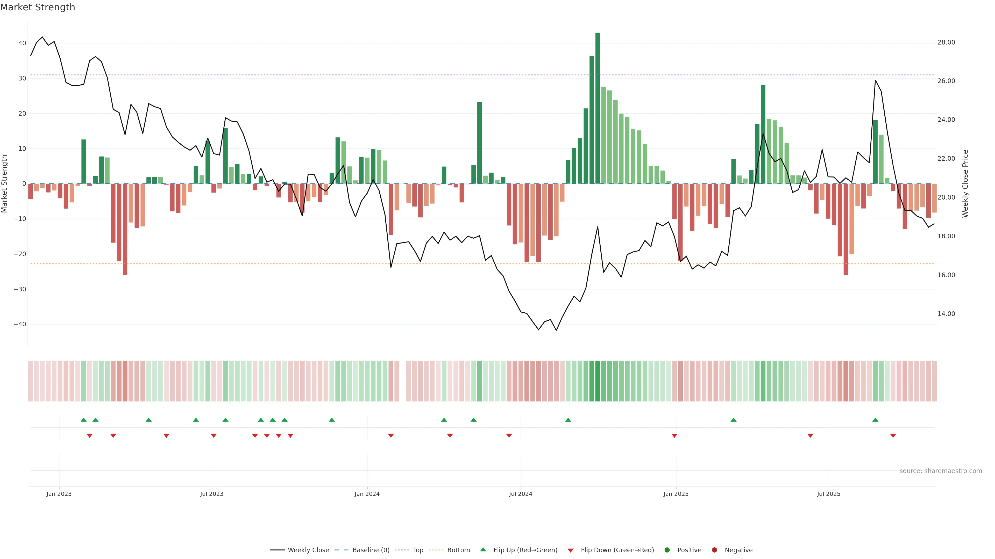995x559 pixels.
Task: Click the Market Strength chart title
Action: (38, 7)
